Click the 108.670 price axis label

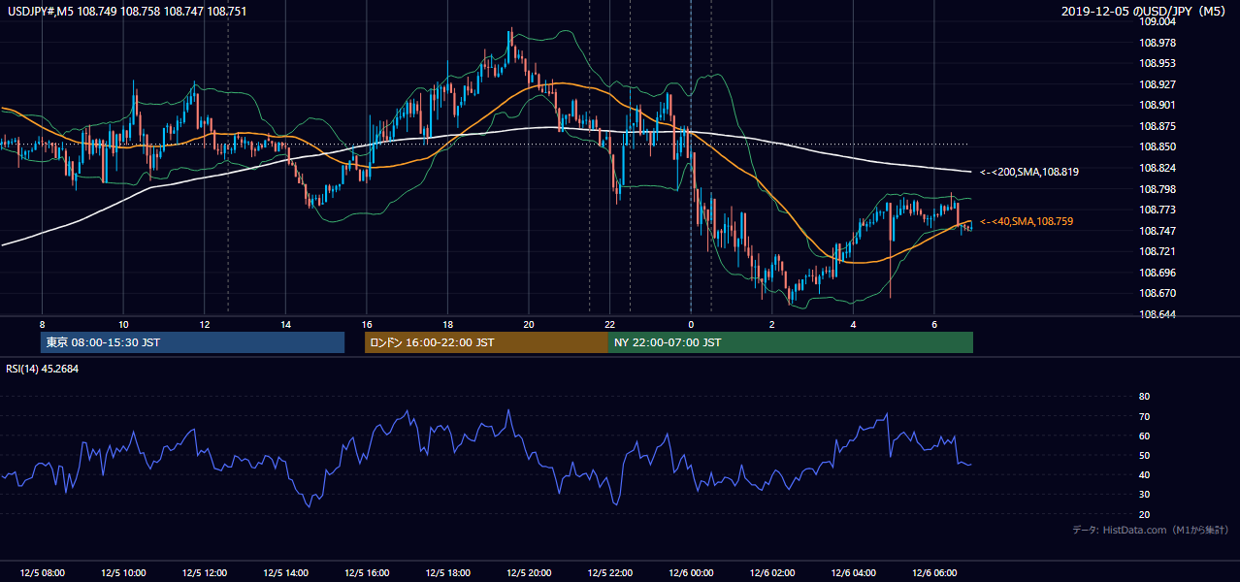tap(1157, 293)
